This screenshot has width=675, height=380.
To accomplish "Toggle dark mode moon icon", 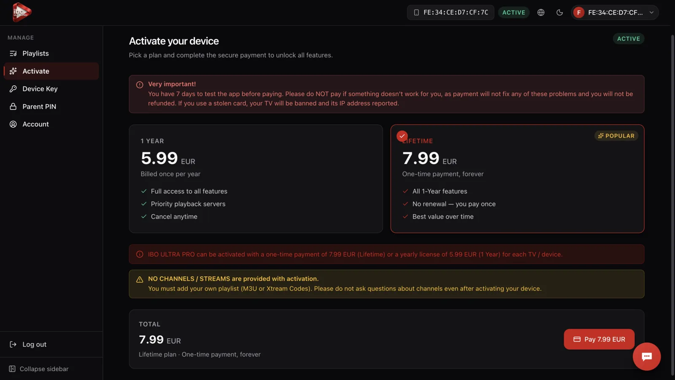I will click(559, 12).
